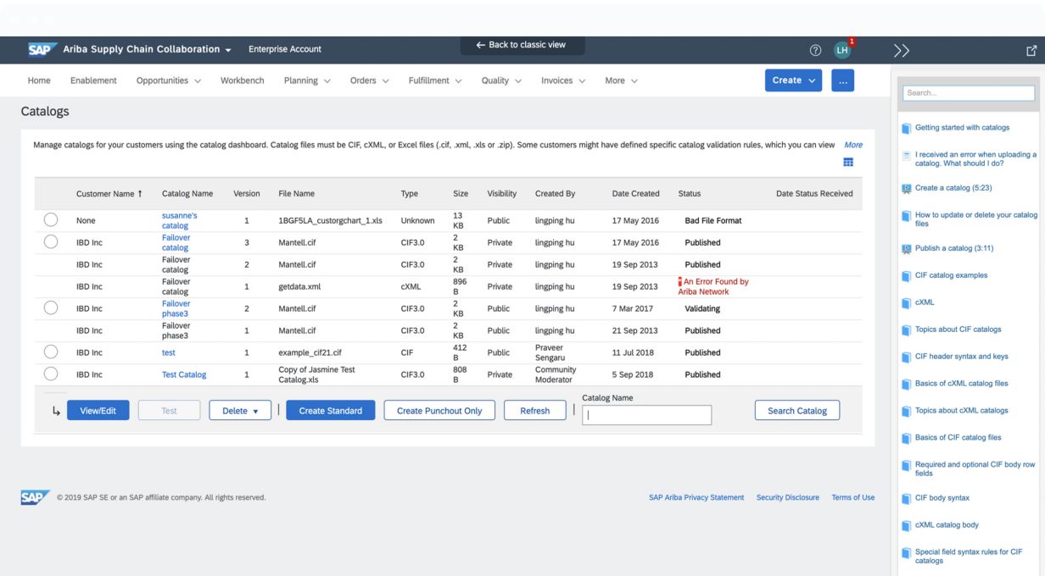Select the radio button for susanne's catalog
The width and height of the screenshot is (1045, 576).
(51, 220)
